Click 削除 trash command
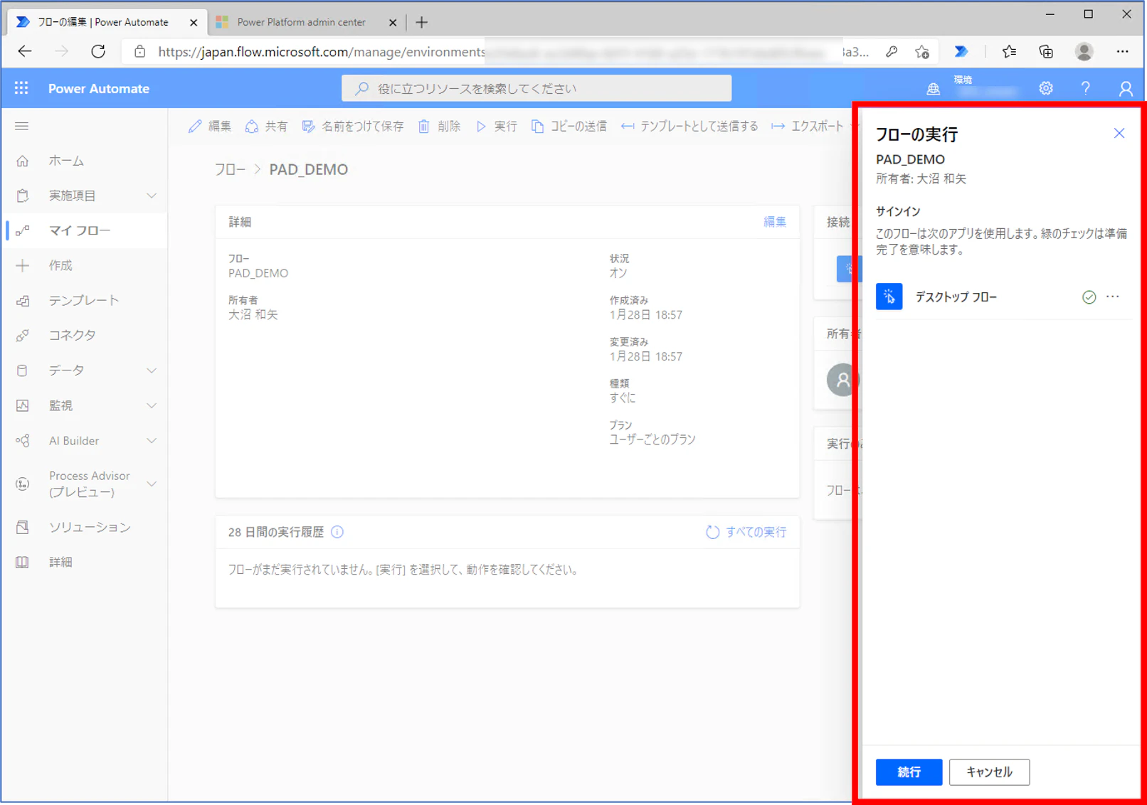This screenshot has height=805, width=1147. pyautogui.click(x=439, y=126)
